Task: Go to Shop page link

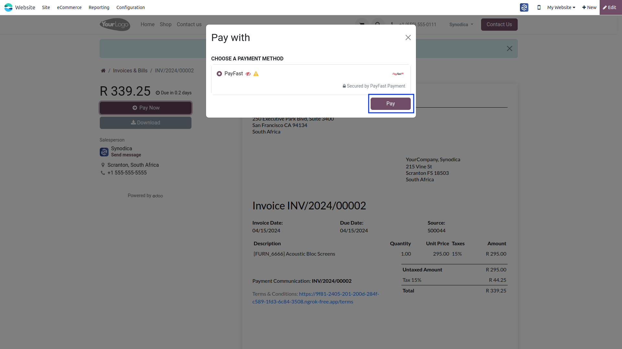Action: click(166, 25)
